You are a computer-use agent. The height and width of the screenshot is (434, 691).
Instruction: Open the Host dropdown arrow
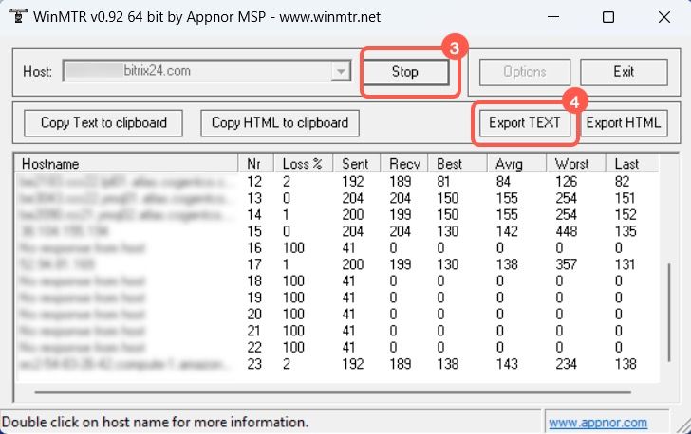pyautogui.click(x=341, y=71)
